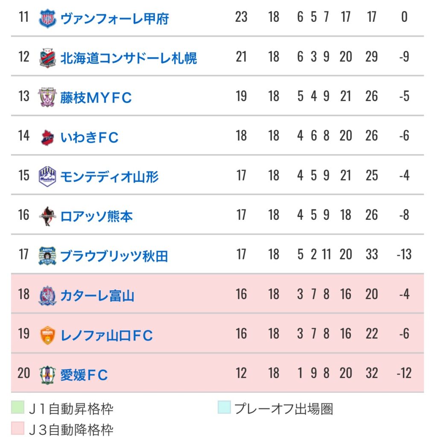Click the Fujieda MYFC crest icon
Viewport: 435px width, 437px height.
47,97
